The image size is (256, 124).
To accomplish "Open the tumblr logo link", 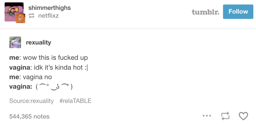I will point(205,12).
